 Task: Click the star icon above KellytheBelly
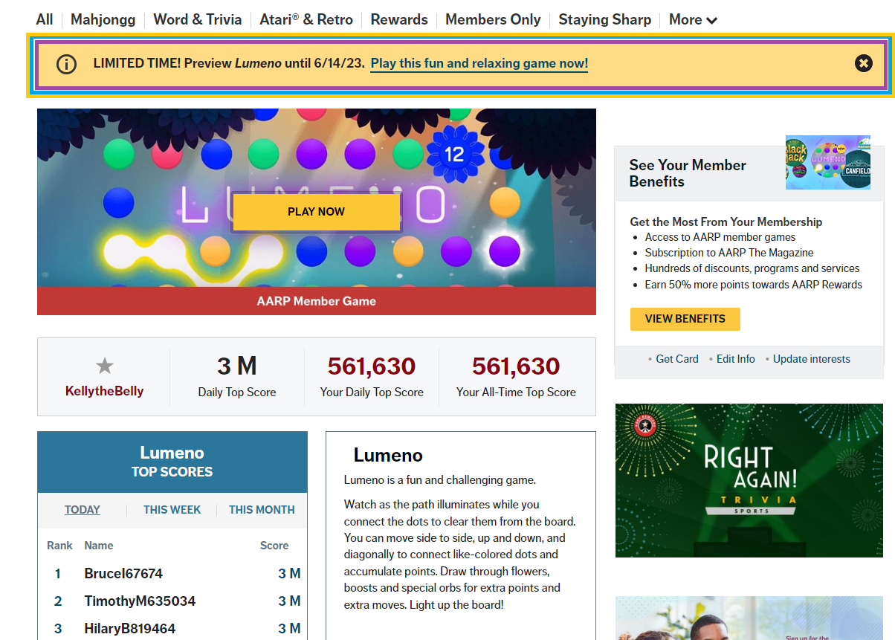105,366
